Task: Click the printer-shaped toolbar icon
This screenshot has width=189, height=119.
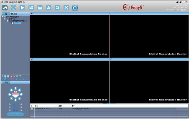Action: [x=40, y=8]
